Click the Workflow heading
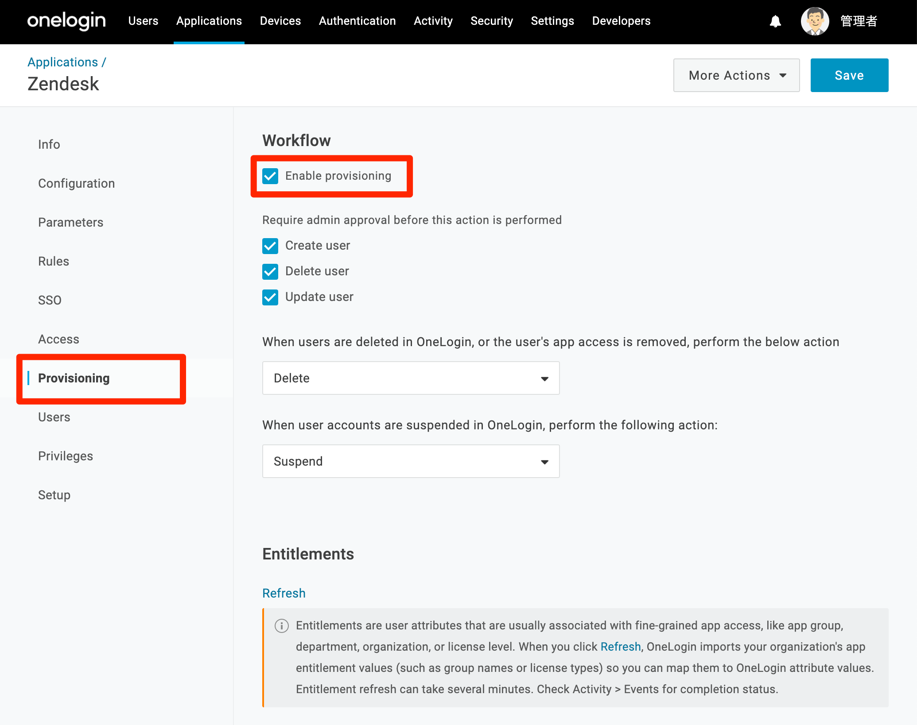The height and width of the screenshot is (725, 917). (296, 140)
